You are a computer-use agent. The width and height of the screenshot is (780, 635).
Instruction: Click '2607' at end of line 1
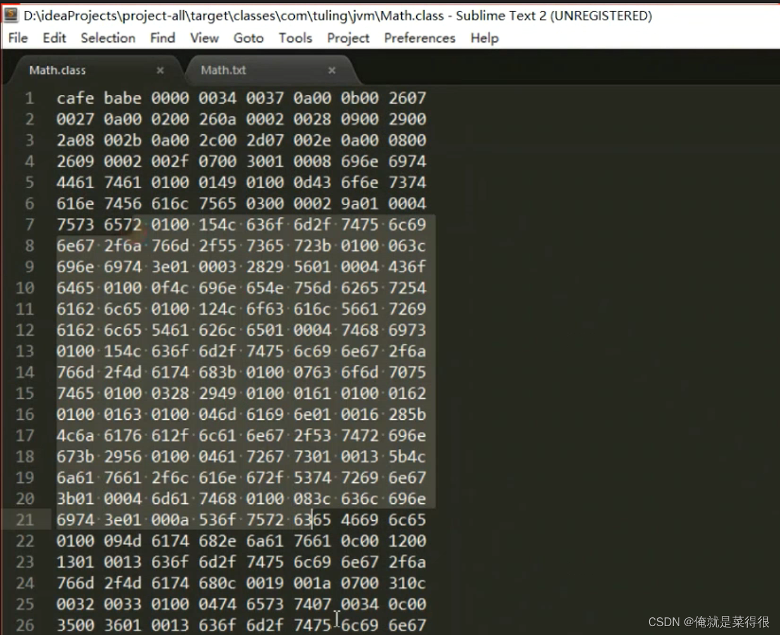[407, 98]
